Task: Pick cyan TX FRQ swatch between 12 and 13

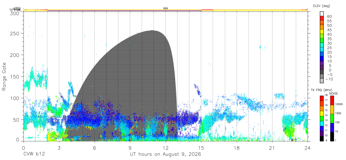Action: (x=322, y=124)
